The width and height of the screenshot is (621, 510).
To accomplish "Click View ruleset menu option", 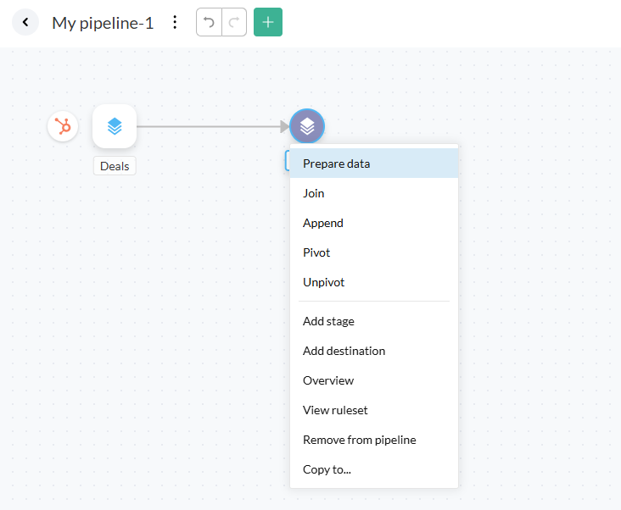I will 335,410.
